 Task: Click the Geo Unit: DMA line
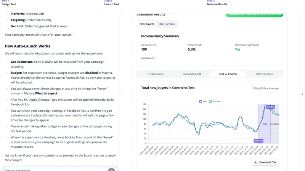tap(39, 26)
